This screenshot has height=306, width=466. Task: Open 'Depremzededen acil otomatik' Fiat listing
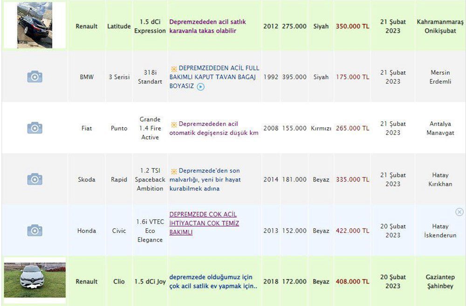pyautogui.click(x=214, y=128)
